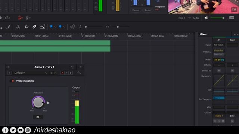Click Bus 1 monitor source
This screenshot has width=239, height=134.
[182, 18]
